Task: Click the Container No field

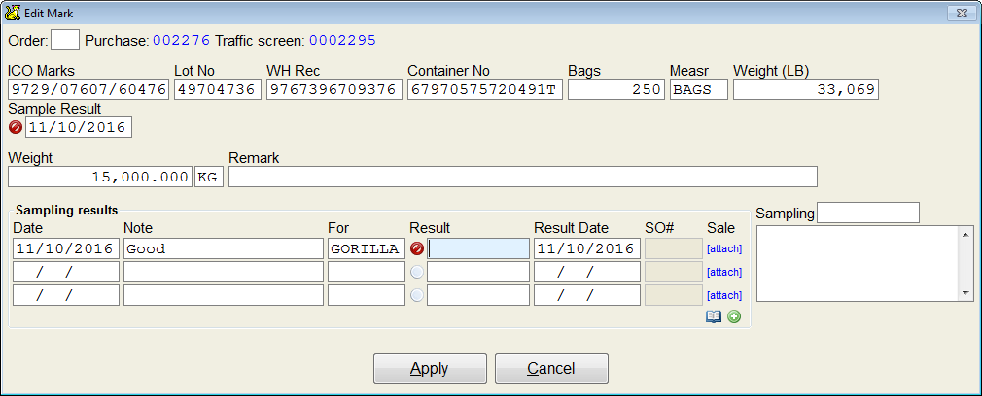Action: pos(485,89)
